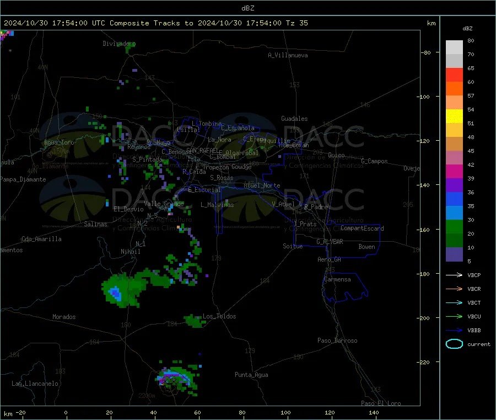Click the dBZ title at top

point(248,8)
